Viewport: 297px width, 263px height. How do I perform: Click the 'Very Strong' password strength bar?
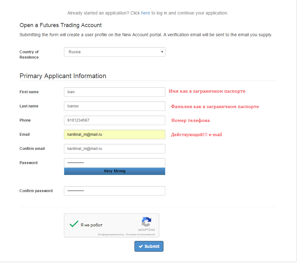(x=115, y=171)
